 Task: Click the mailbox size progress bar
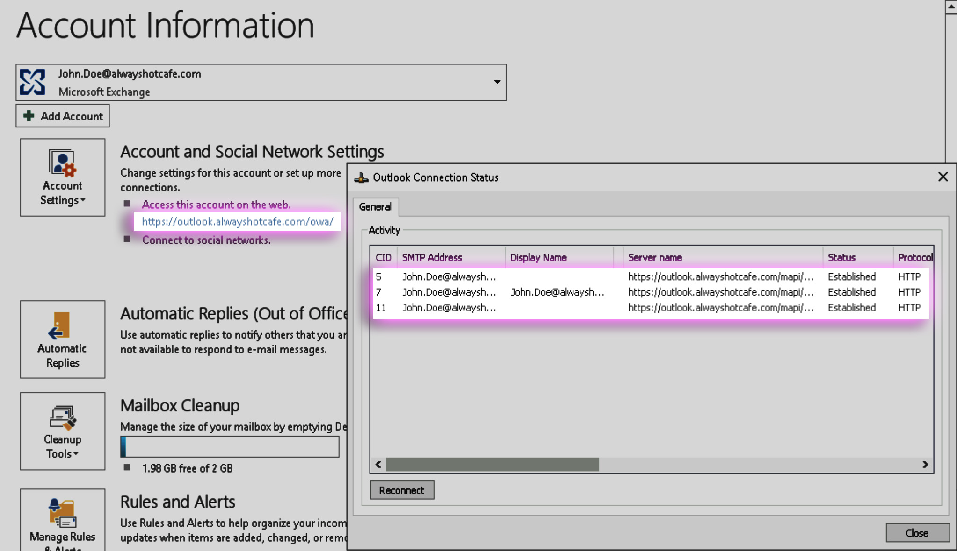click(230, 446)
